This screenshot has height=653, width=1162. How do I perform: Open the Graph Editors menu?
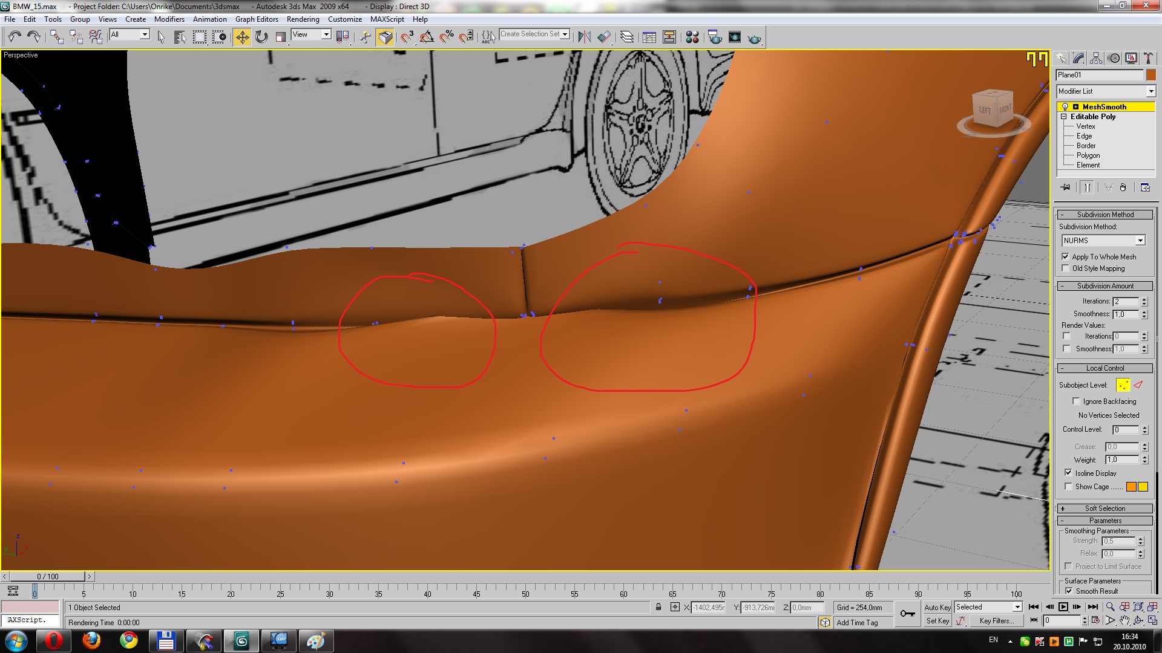click(257, 19)
